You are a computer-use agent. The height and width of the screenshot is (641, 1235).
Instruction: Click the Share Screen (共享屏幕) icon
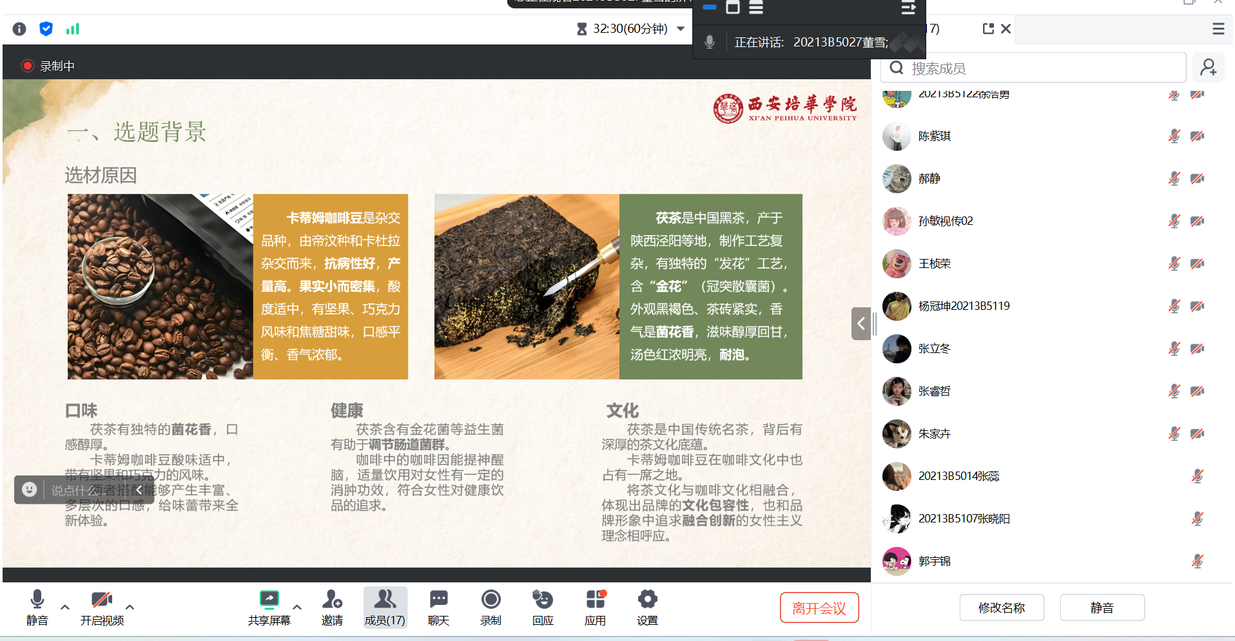[269, 600]
